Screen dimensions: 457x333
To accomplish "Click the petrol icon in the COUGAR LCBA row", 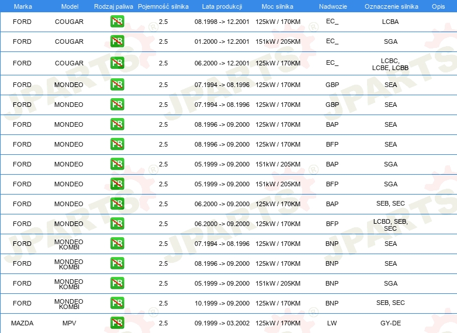I will pyautogui.click(x=117, y=21).
